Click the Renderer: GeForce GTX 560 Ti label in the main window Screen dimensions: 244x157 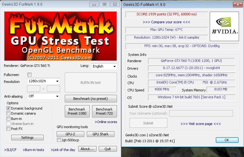[x=27, y=66]
